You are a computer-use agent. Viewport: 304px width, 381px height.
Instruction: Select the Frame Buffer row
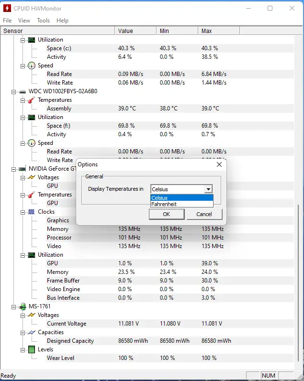[169, 281]
